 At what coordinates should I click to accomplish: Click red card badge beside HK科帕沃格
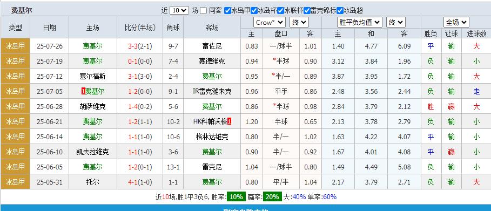229,121
